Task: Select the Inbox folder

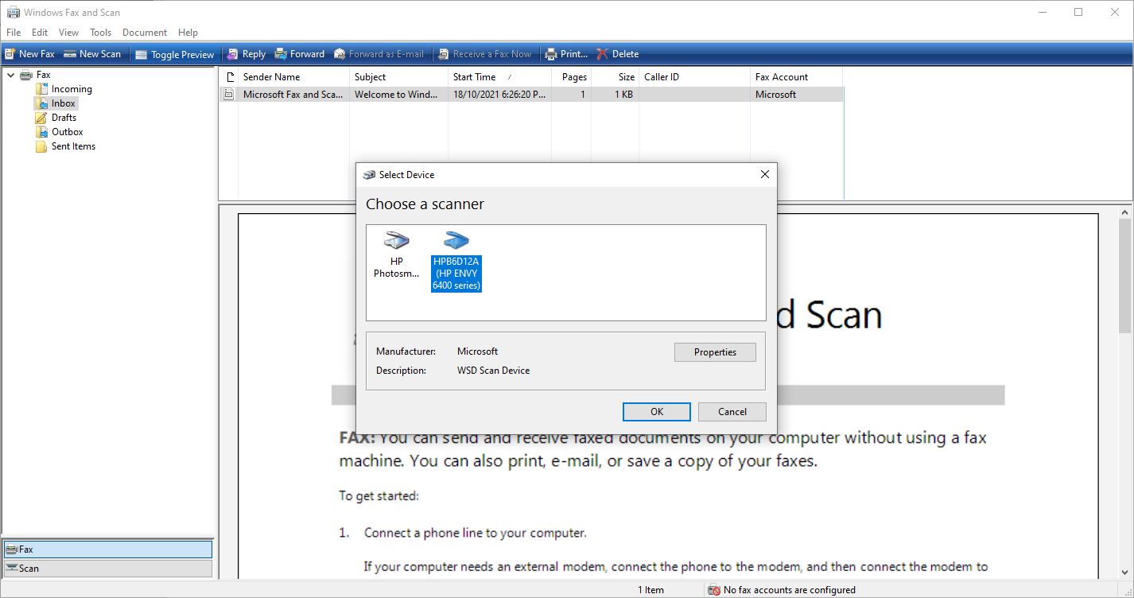Action: tap(64, 103)
